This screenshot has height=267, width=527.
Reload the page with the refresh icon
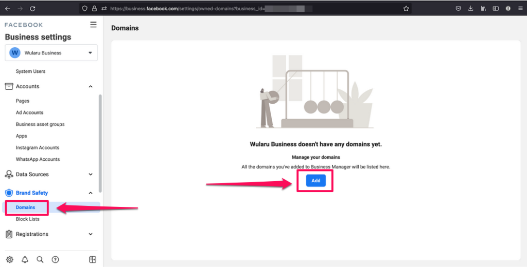click(x=32, y=8)
